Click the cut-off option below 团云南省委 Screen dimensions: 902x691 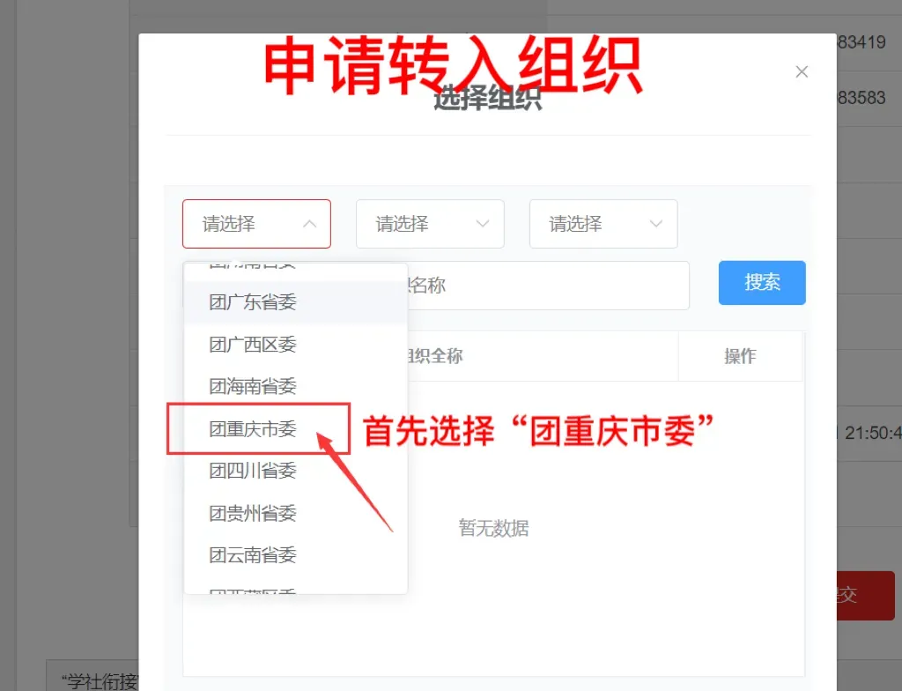(x=254, y=589)
